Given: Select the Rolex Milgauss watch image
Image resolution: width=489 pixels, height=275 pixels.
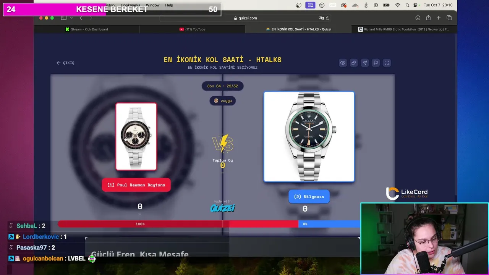Looking at the screenshot, I should point(309,137).
